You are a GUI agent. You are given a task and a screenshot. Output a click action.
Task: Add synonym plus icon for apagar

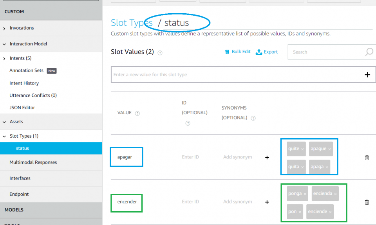pos(267,157)
